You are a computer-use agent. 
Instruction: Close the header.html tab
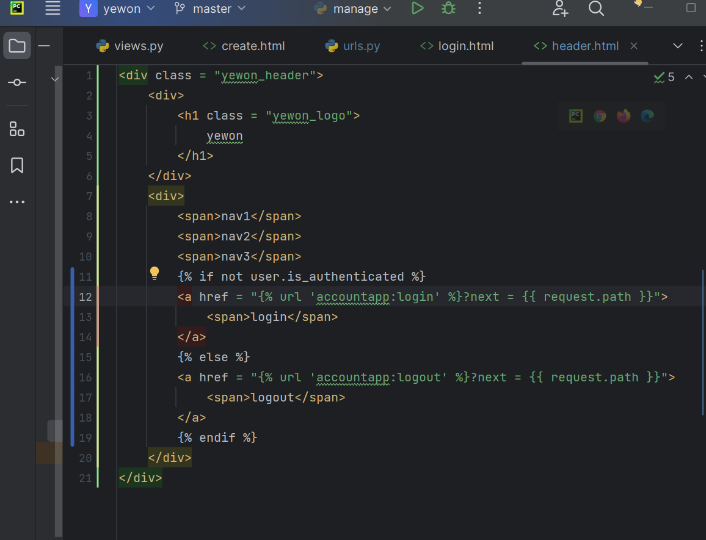click(634, 46)
